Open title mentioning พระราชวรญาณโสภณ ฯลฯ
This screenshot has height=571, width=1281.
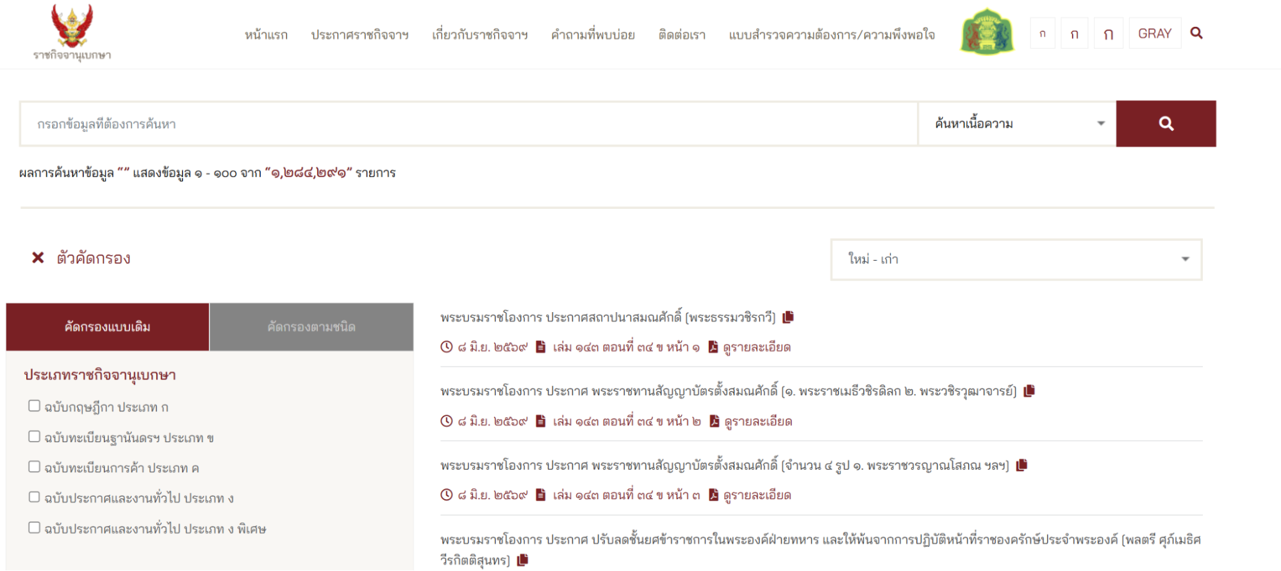[724, 465]
